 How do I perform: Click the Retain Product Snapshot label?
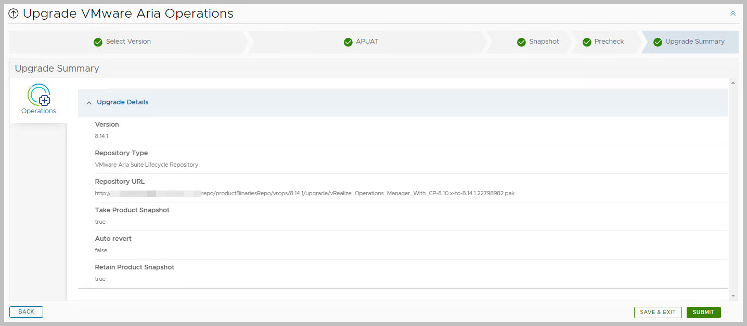(x=135, y=267)
